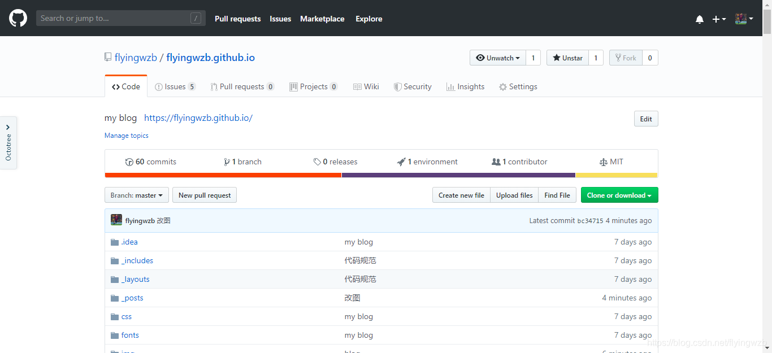
Task: Click Upload files button
Action: tap(514, 195)
